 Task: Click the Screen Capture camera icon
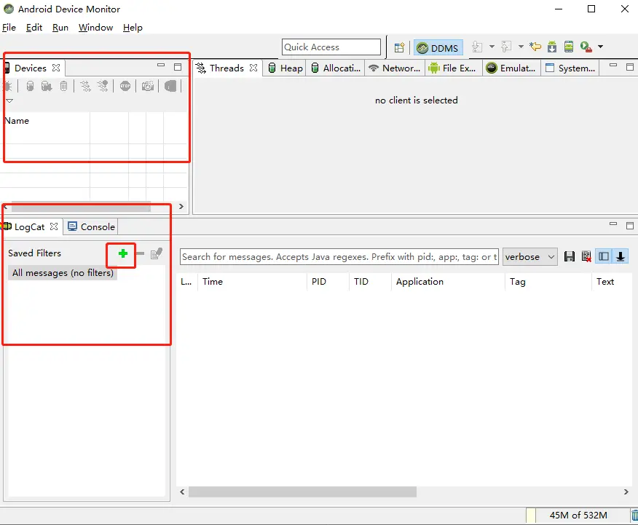click(x=148, y=86)
